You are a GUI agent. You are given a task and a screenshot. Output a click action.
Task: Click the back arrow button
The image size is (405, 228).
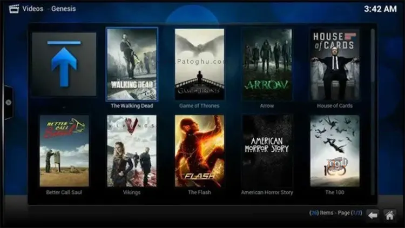coord(373,215)
